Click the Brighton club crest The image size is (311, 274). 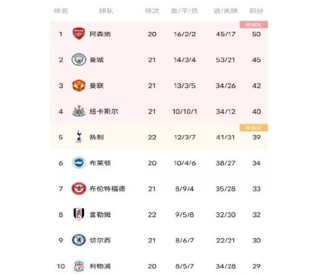[x=79, y=163]
